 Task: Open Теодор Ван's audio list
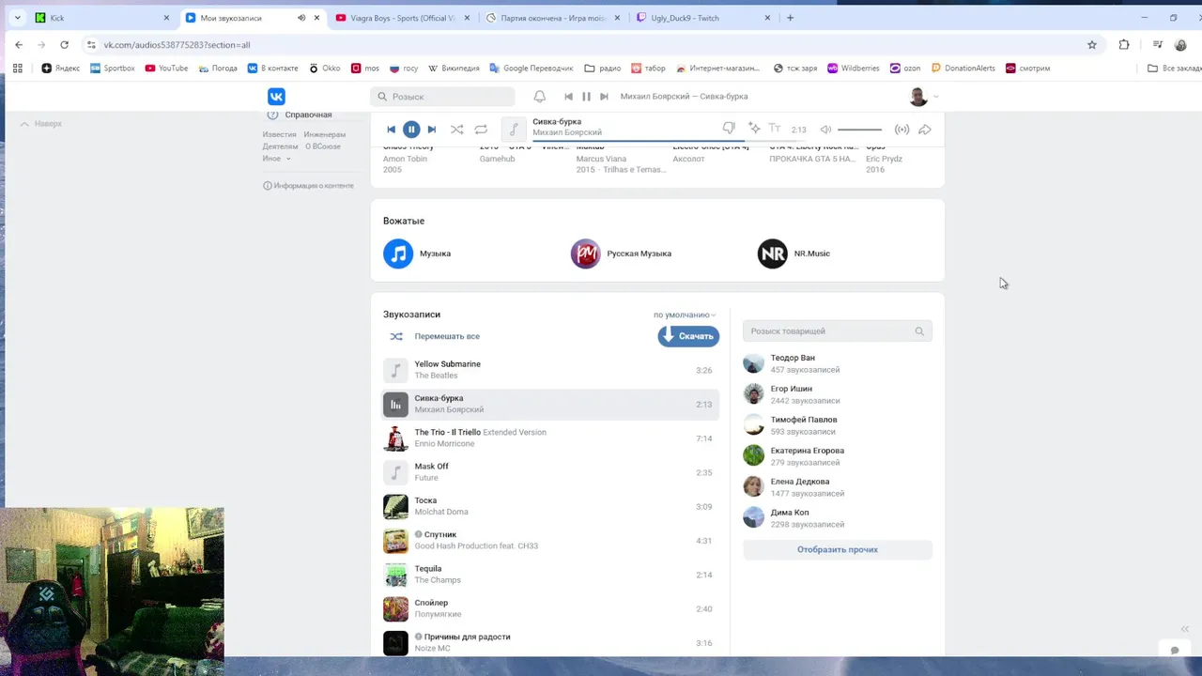coord(837,363)
